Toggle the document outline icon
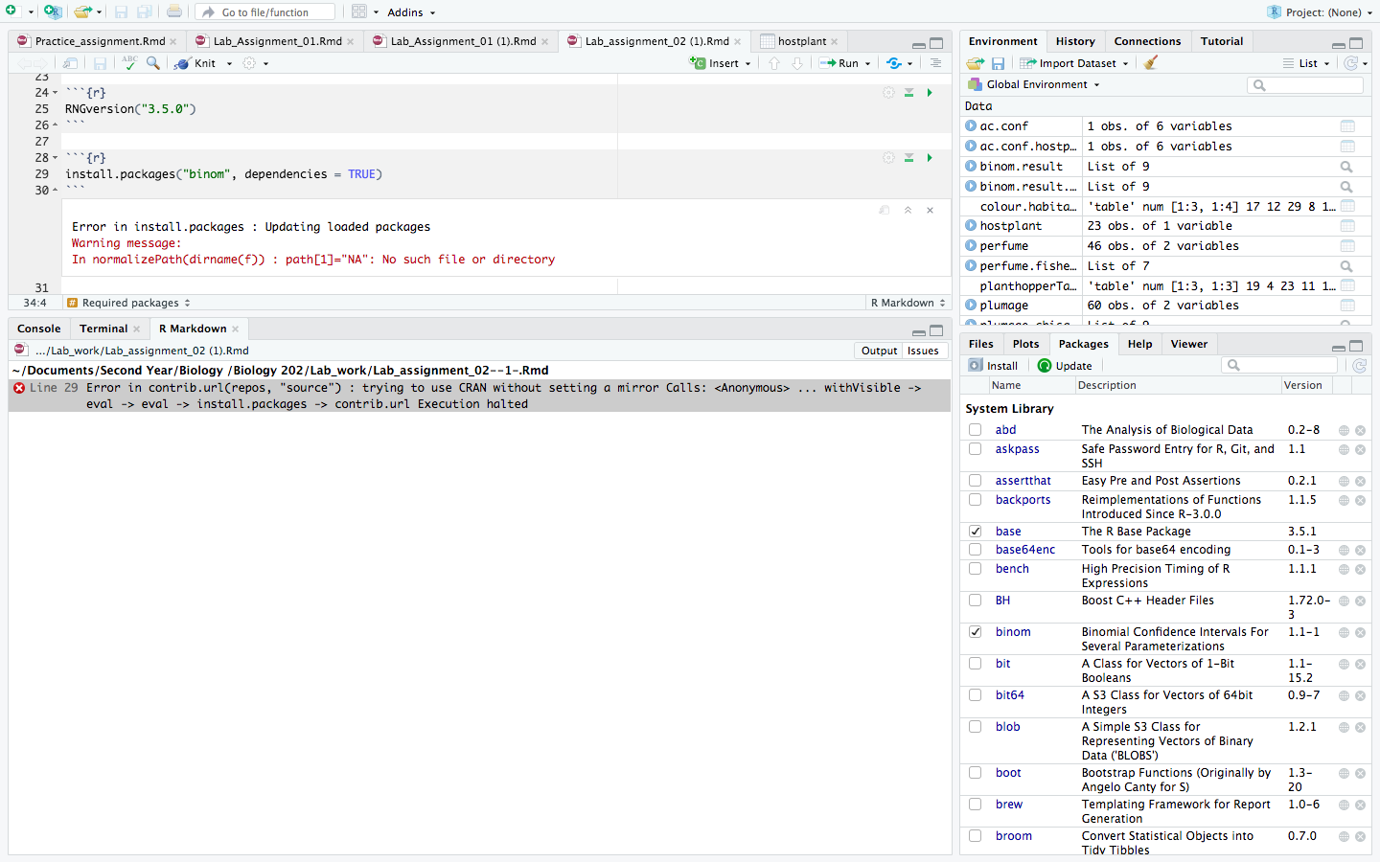This screenshot has width=1380, height=862. pos(935,63)
